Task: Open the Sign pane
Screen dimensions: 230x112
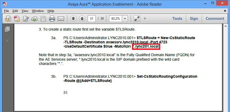Action: tap(194, 19)
